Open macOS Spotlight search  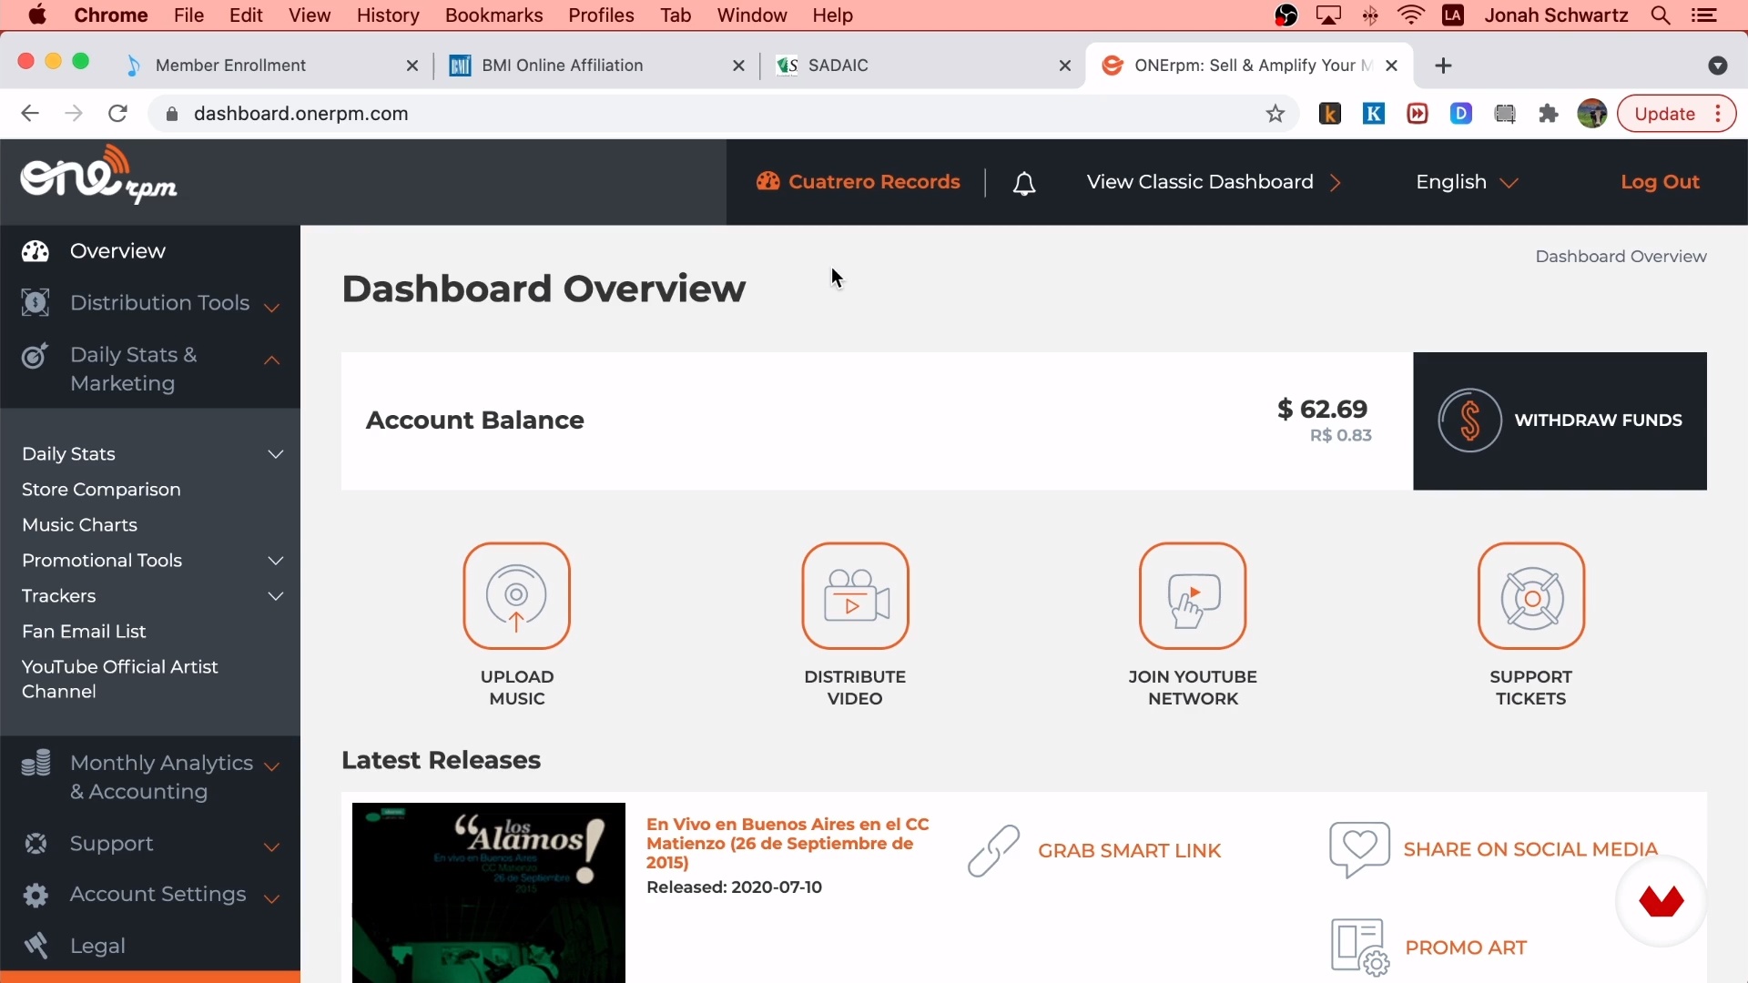1661,15
